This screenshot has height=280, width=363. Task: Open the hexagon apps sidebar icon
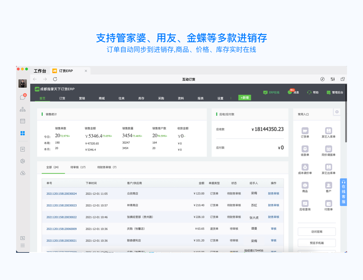(x=23, y=161)
